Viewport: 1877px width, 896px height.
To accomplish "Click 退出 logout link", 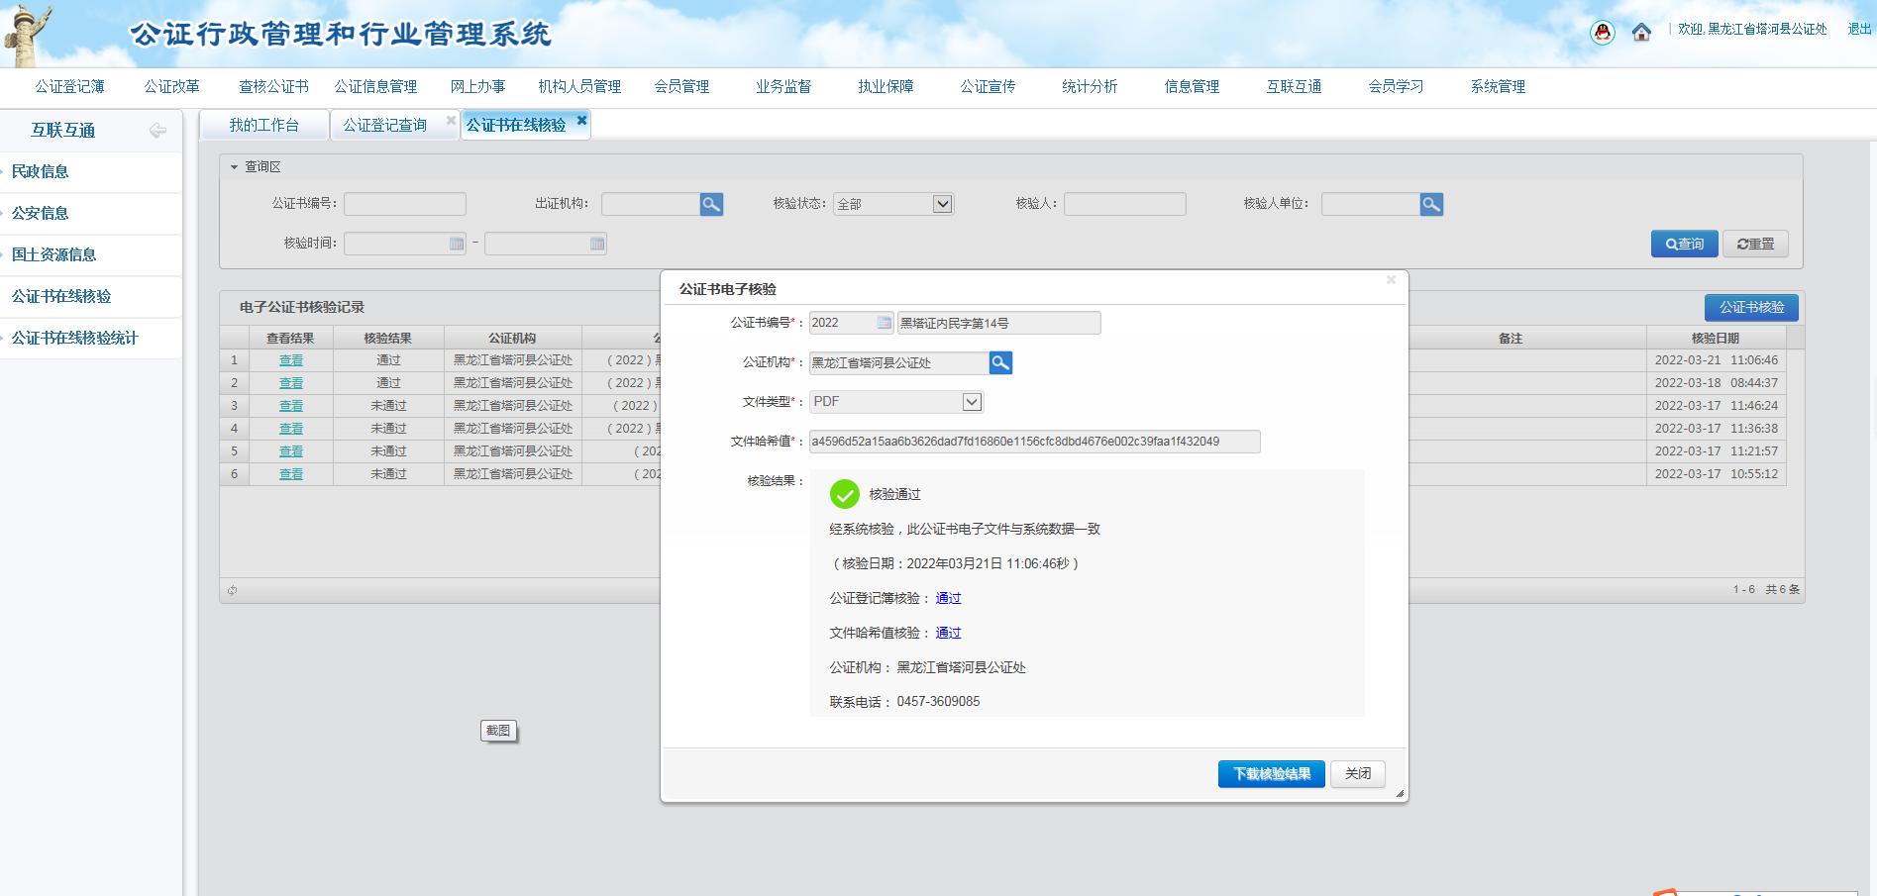I will (x=1859, y=30).
